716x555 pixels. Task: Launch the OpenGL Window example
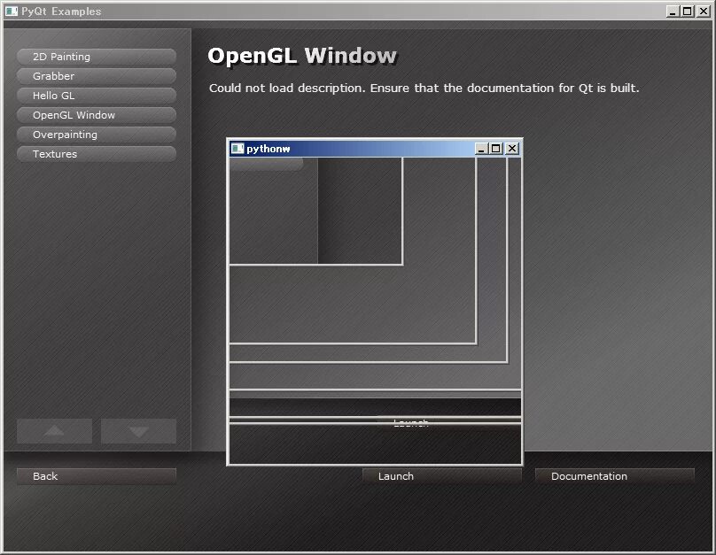442,476
